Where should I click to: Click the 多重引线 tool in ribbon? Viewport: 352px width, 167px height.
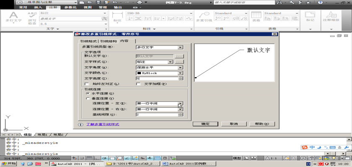point(204,17)
